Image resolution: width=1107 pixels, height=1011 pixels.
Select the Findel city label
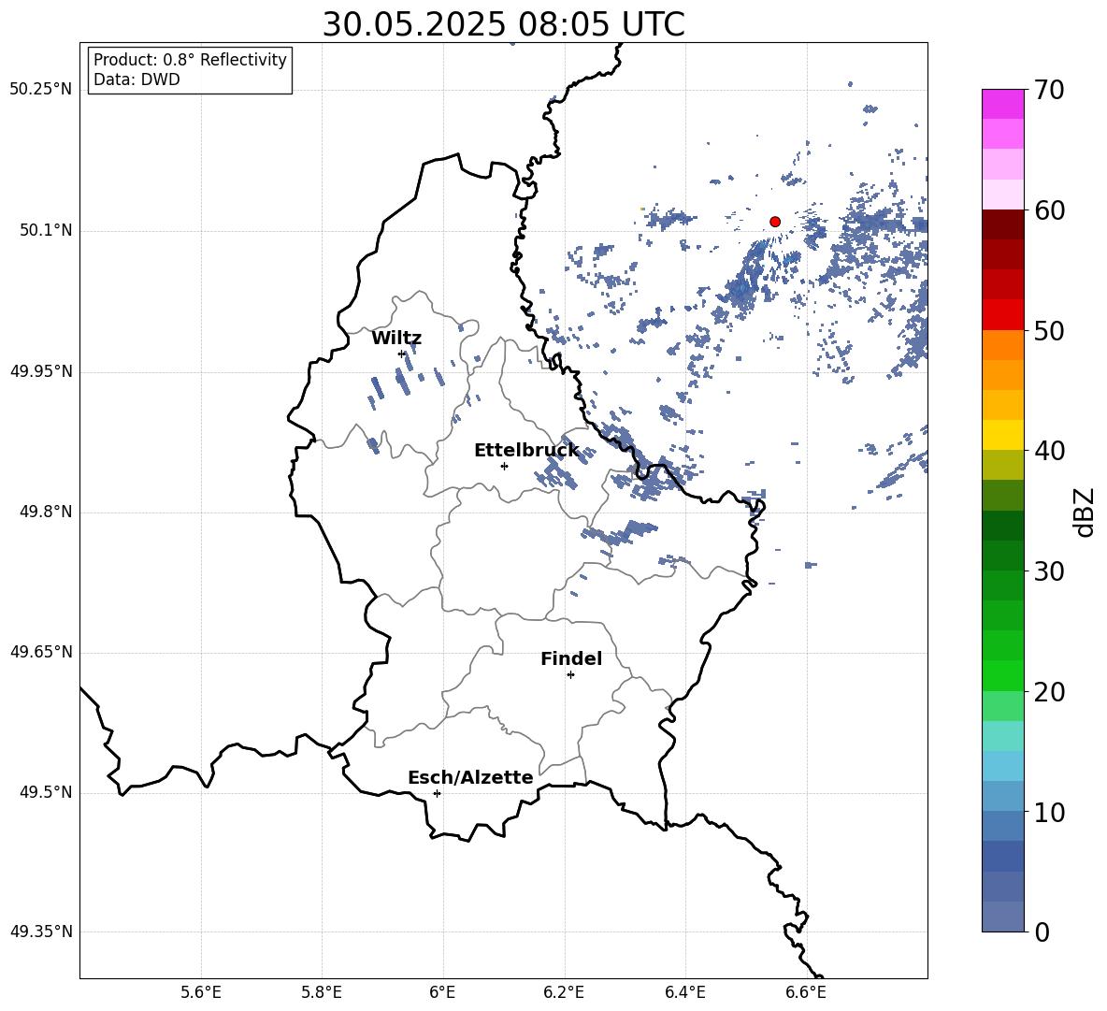coord(571,658)
